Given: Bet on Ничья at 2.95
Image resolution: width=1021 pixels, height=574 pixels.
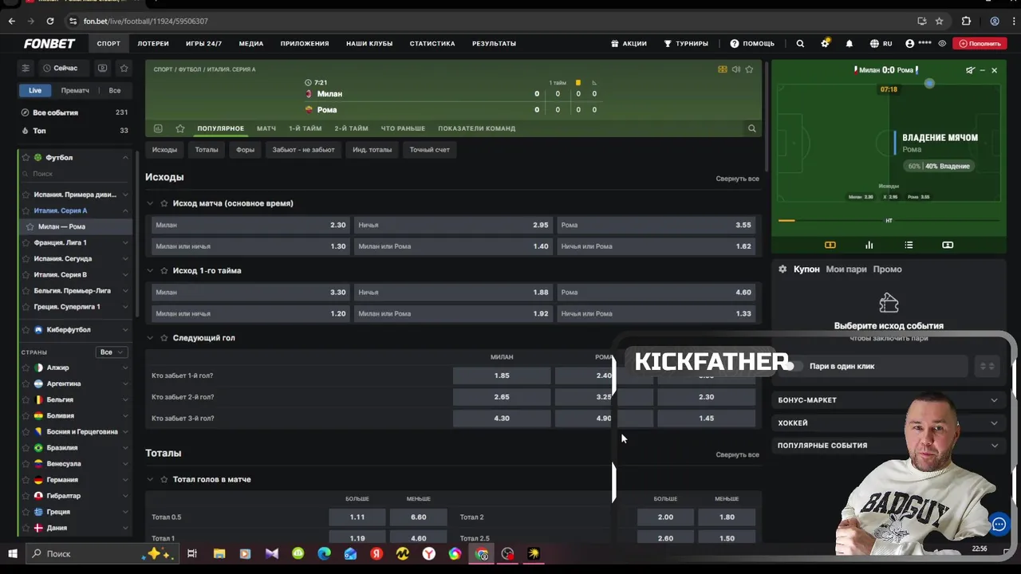Looking at the screenshot, I should click(x=453, y=225).
